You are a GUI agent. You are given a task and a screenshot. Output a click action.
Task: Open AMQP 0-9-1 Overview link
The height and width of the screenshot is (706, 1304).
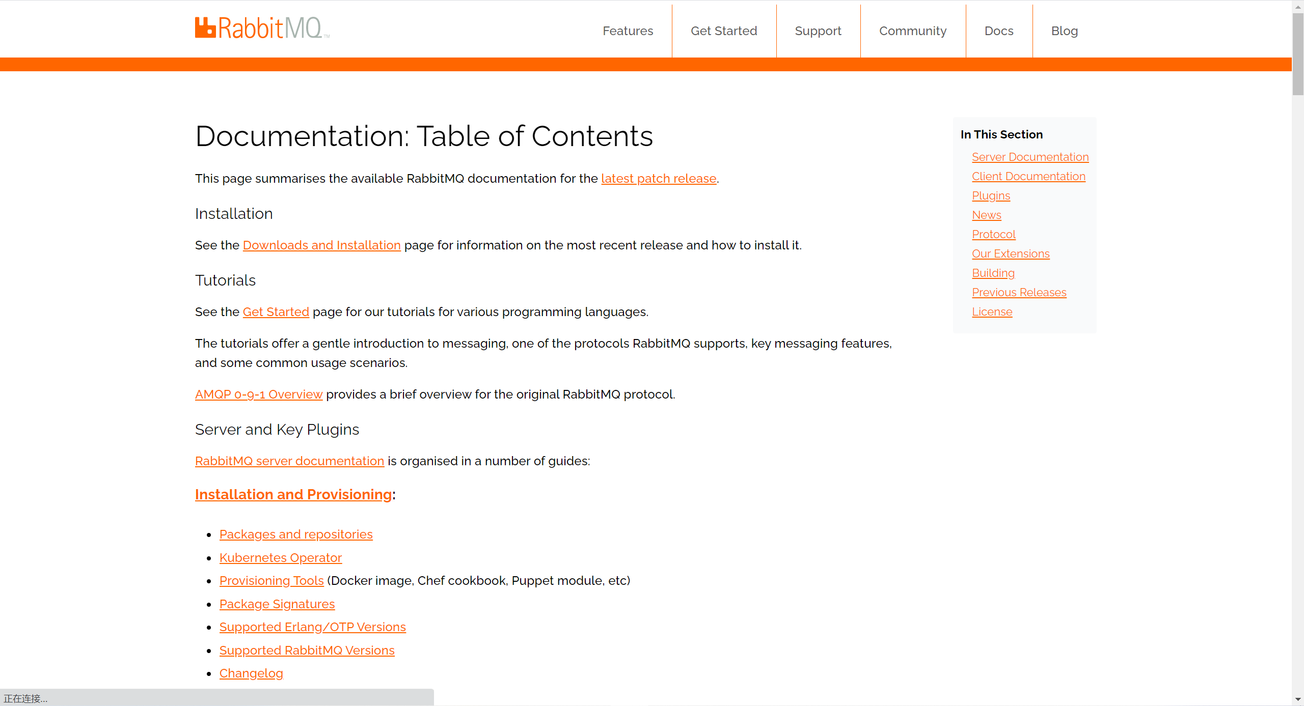point(259,394)
